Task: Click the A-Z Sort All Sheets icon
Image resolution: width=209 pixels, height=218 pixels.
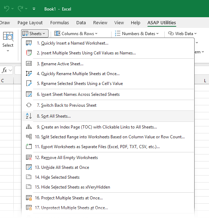Action: coord(29,116)
